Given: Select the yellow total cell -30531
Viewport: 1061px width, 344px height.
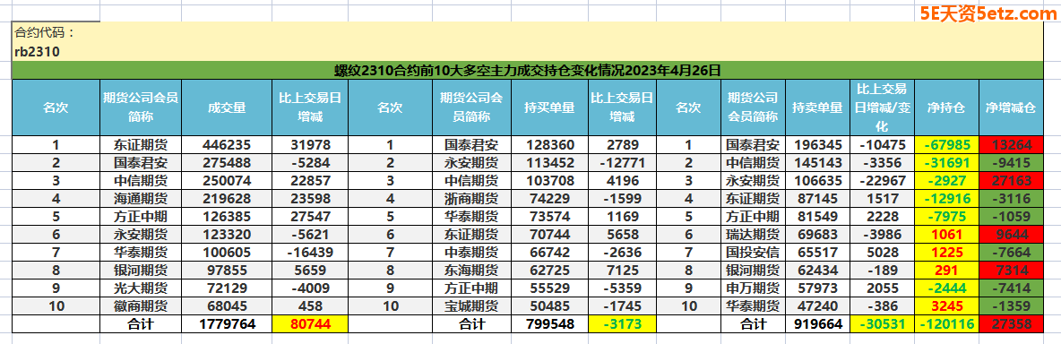Looking at the screenshot, I should coord(882,324).
